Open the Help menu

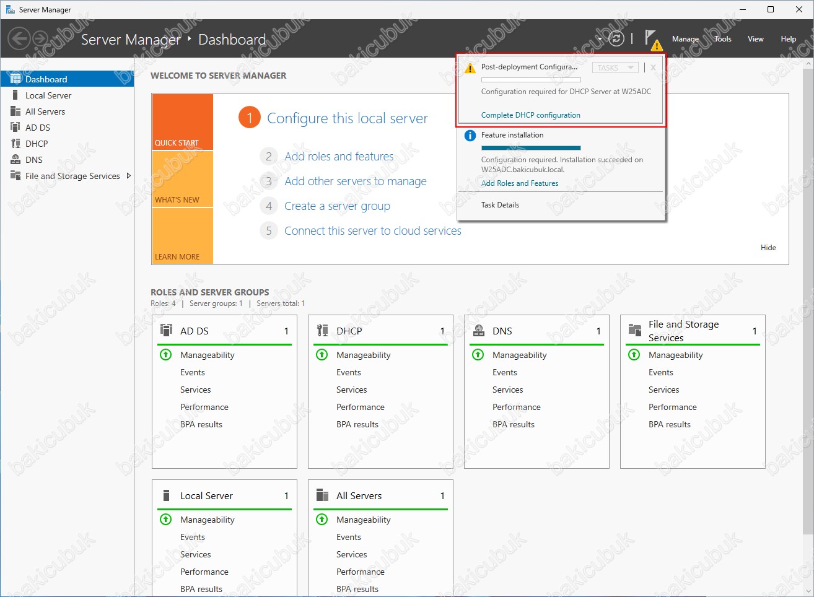click(x=788, y=39)
